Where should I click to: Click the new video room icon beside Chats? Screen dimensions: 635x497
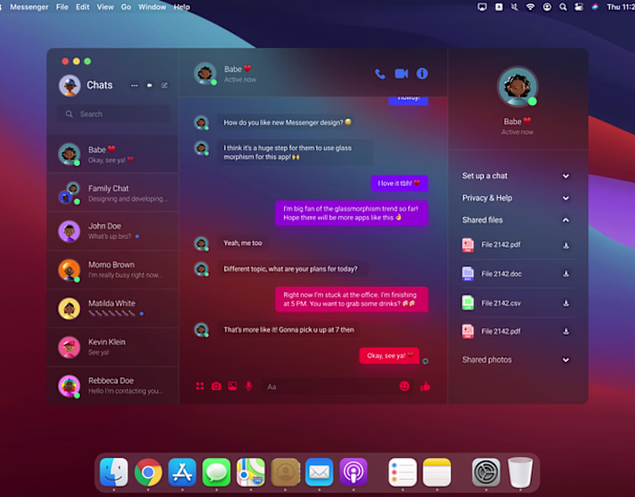[x=150, y=85]
